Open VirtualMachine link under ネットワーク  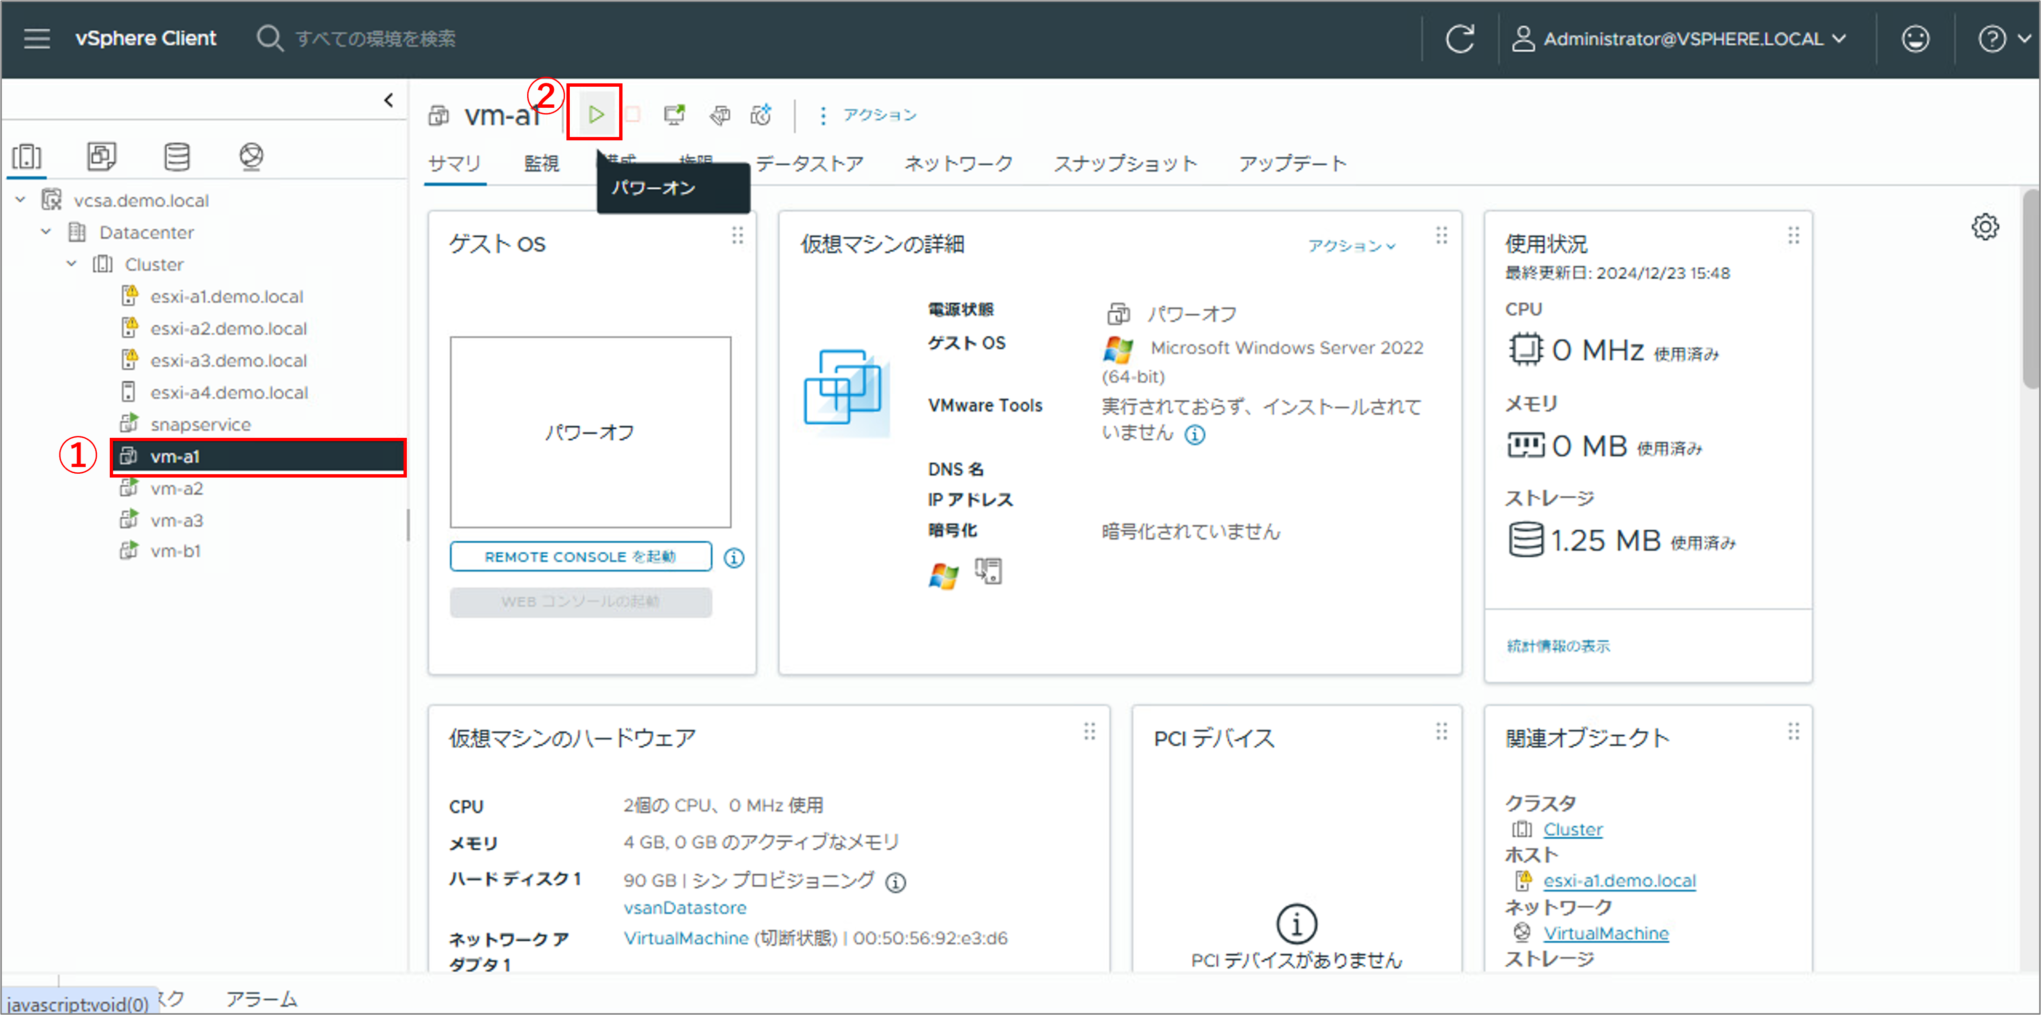[x=1606, y=934]
